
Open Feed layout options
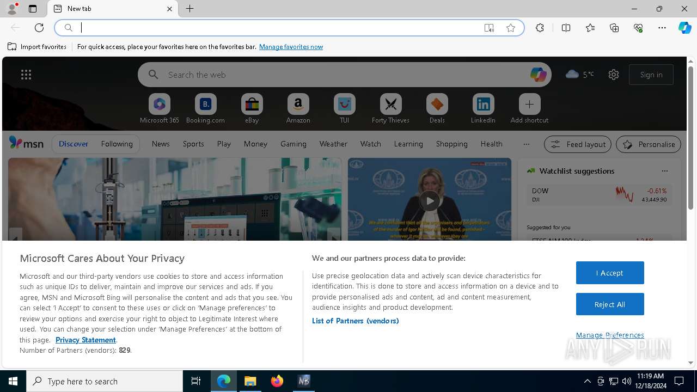point(578,144)
